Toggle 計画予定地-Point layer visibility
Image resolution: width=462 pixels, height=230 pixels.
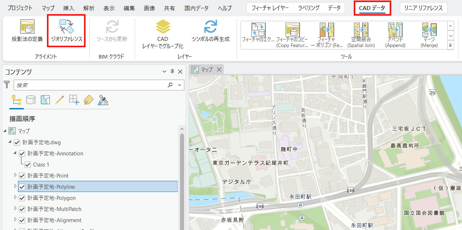22,176
